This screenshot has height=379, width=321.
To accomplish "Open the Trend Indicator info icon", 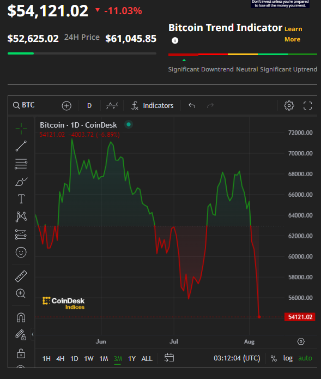I will [x=175, y=40].
